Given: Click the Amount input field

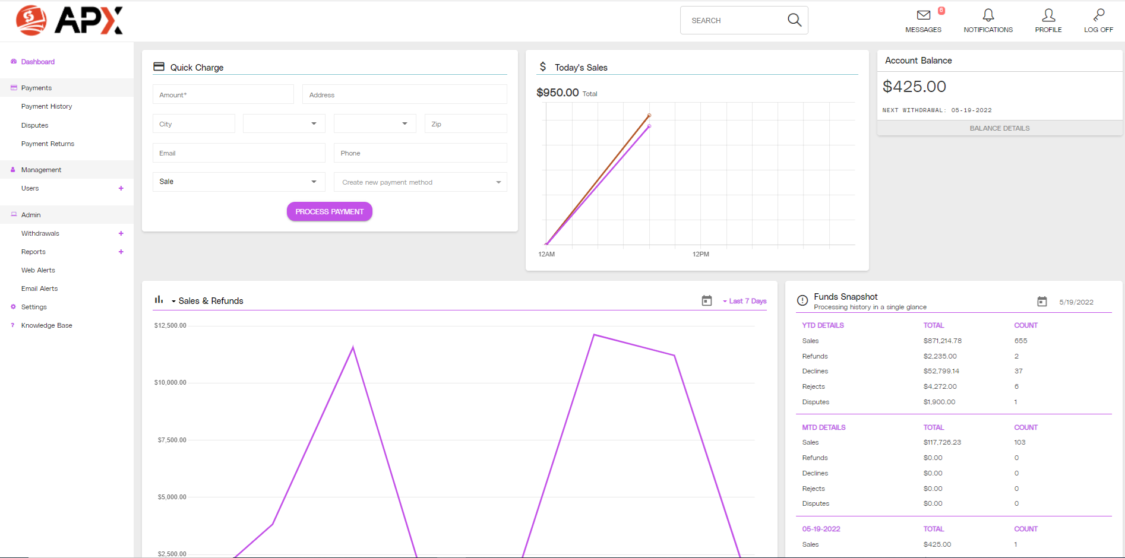Looking at the screenshot, I should tap(223, 95).
